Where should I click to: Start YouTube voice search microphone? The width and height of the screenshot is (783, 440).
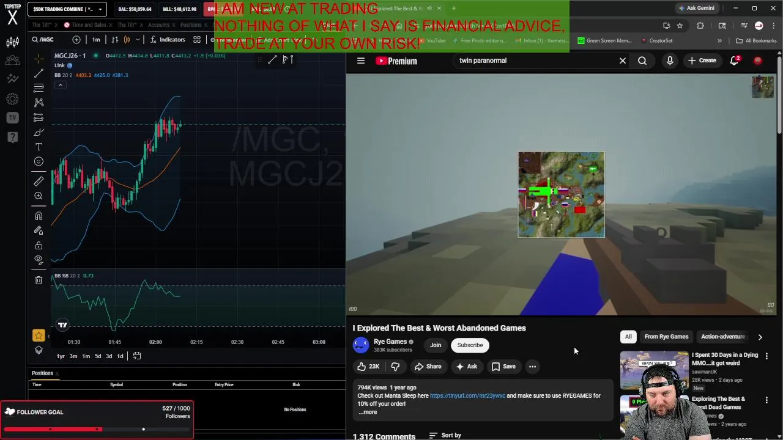pos(670,61)
